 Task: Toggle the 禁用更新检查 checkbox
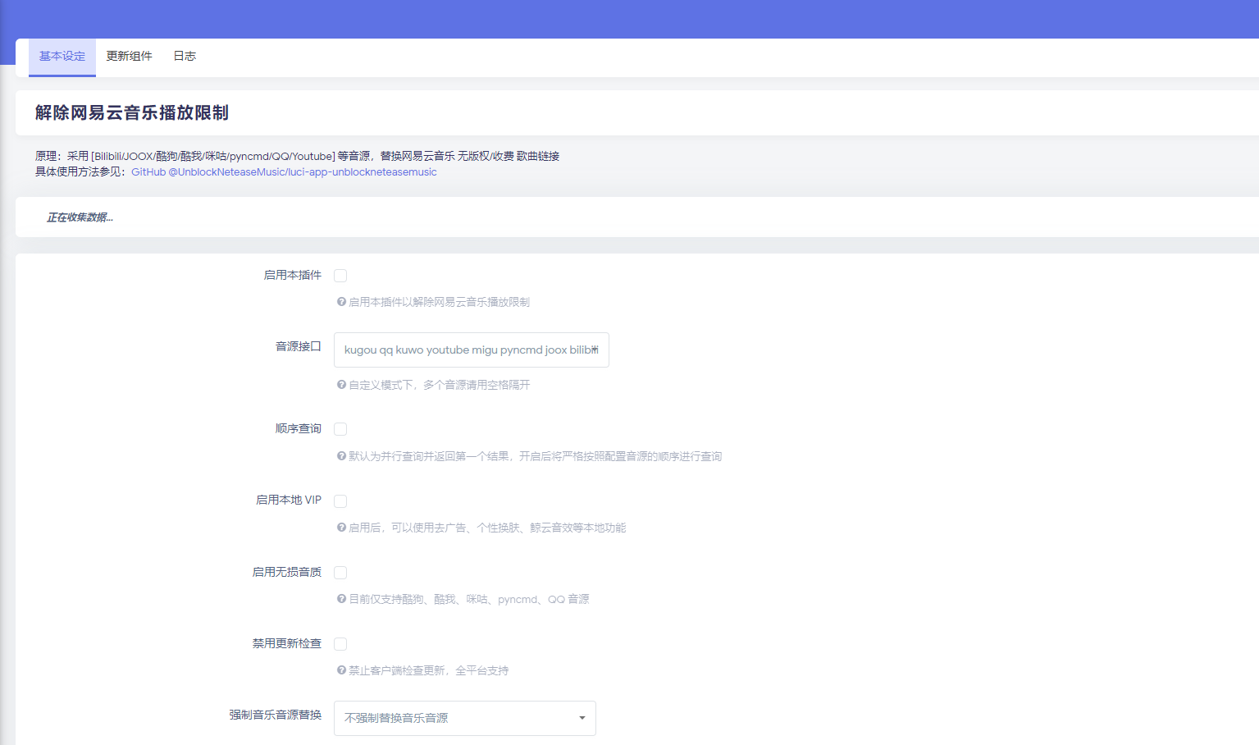[340, 644]
